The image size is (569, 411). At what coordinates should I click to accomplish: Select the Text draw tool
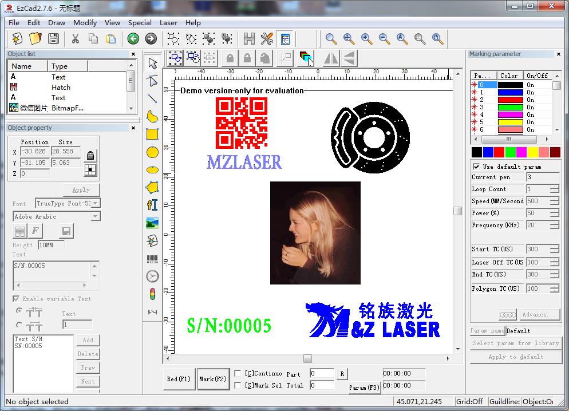click(152, 205)
